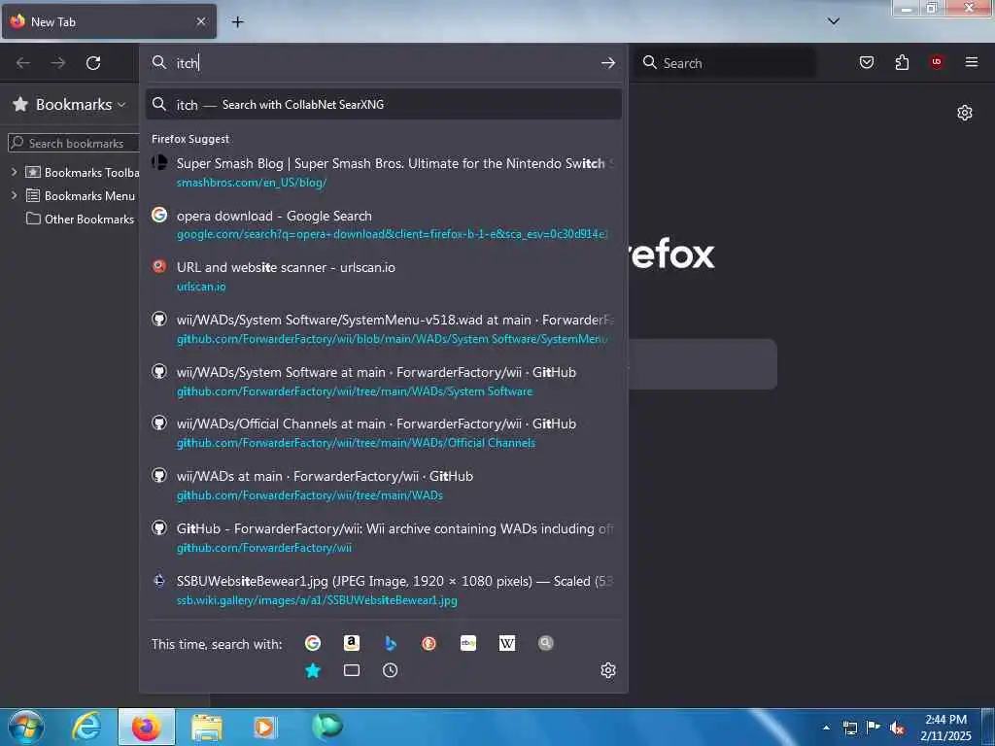Search this time with Wikipedia icon
995x746 pixels.
click(507, 643)
